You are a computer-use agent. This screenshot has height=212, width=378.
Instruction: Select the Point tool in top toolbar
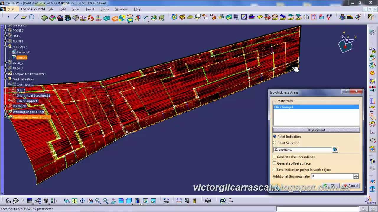click(x=8, y=17)
